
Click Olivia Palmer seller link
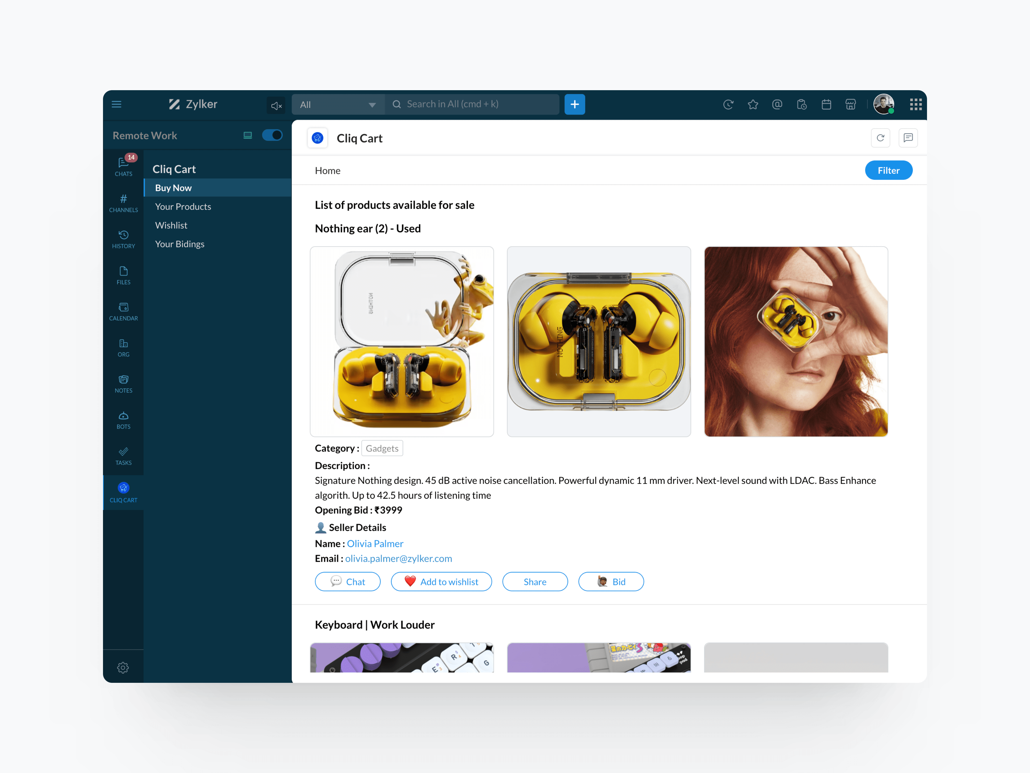[375, 543]
